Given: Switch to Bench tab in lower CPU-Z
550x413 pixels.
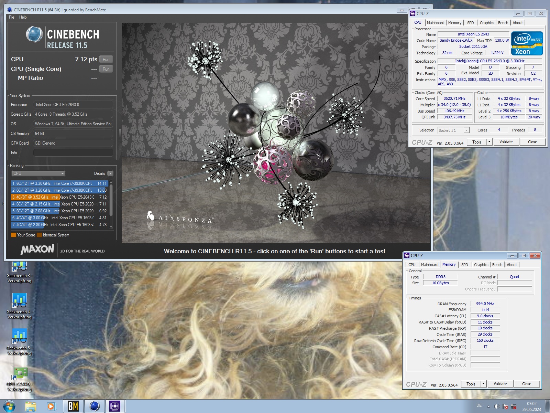Looking at the screenshot, I should coord(497,265).
